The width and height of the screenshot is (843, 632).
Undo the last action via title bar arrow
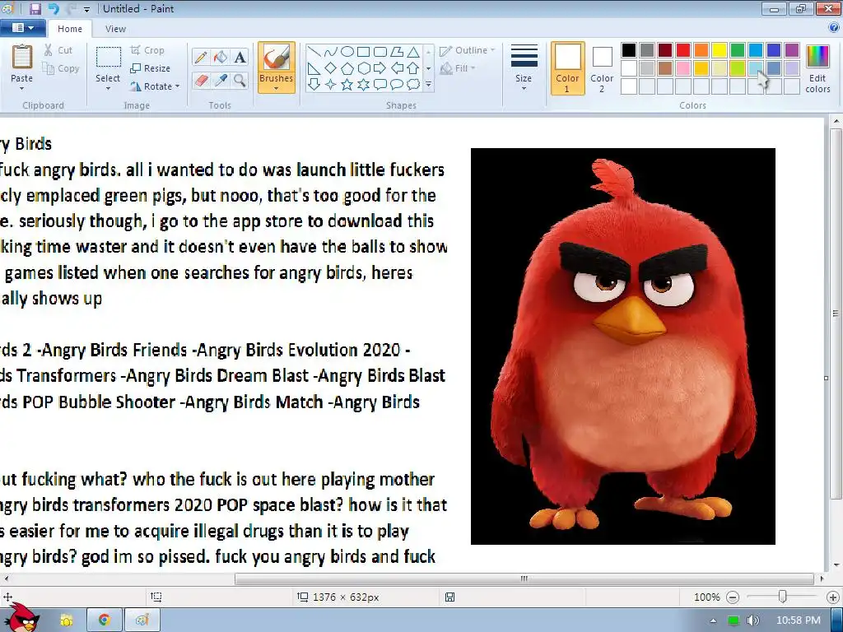click(x=54, y=8)
